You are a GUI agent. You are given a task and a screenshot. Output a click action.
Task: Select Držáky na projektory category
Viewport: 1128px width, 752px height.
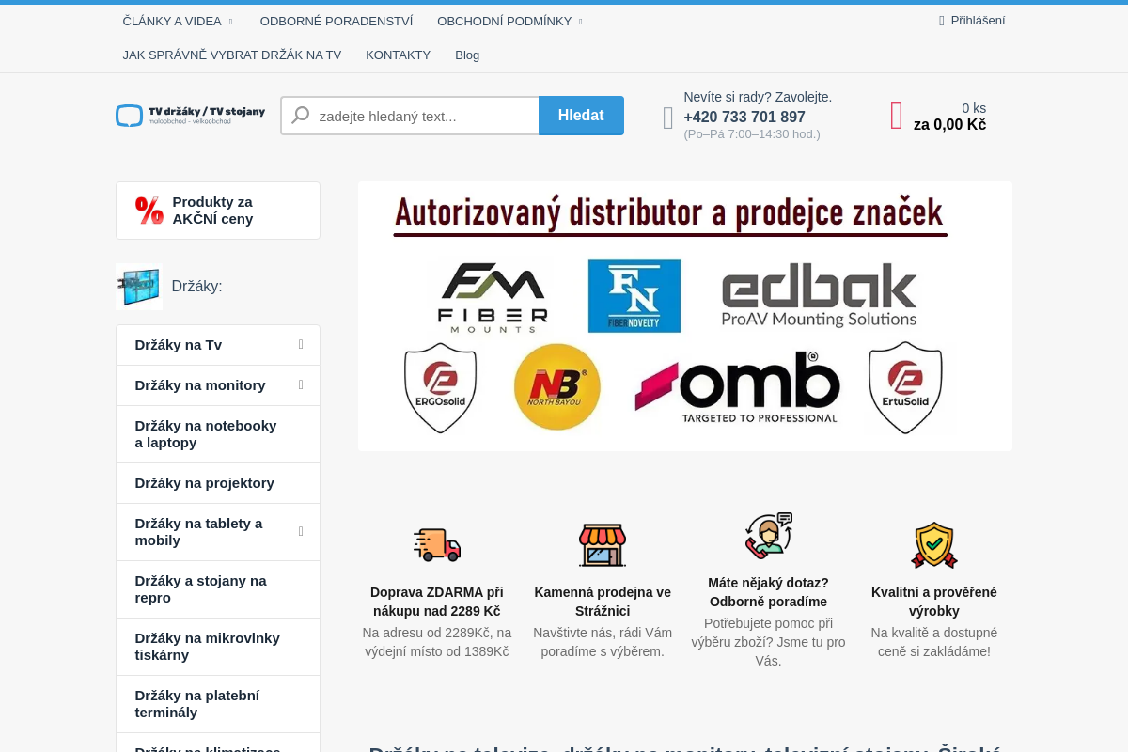[x=218, y=483]
